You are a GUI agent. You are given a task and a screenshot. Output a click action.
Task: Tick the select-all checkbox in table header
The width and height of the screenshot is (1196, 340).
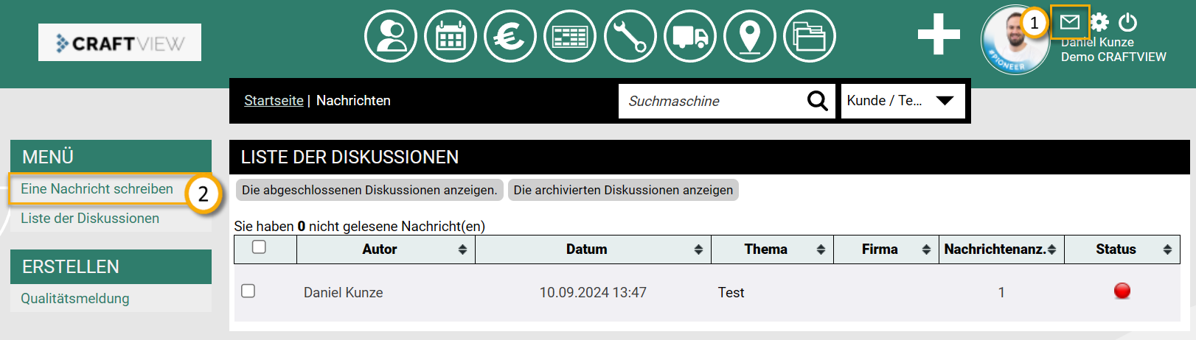(259, 247)
